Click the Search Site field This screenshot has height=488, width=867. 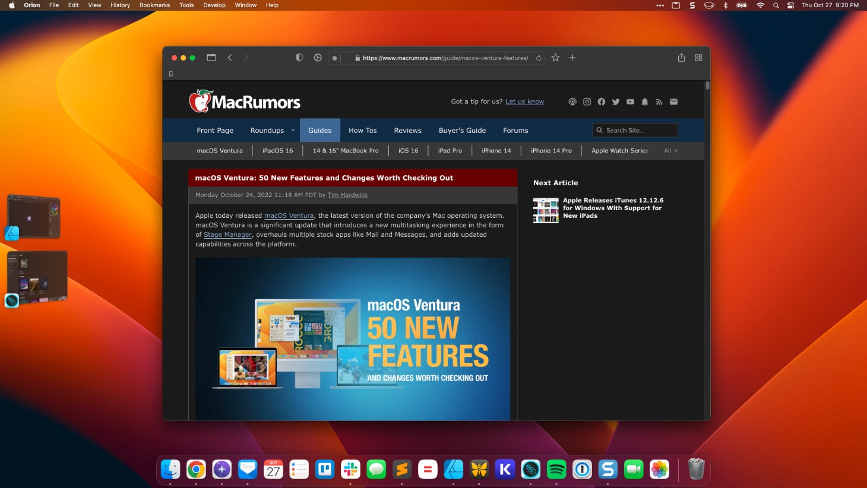[635, 130]
